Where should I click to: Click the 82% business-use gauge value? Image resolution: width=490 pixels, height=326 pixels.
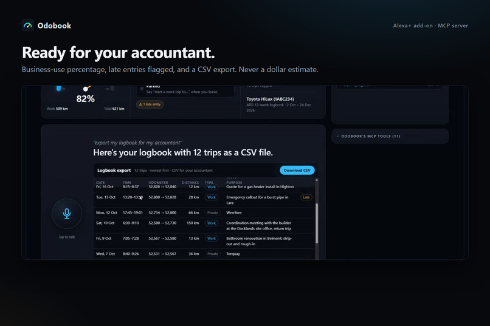tap(85, 99)
